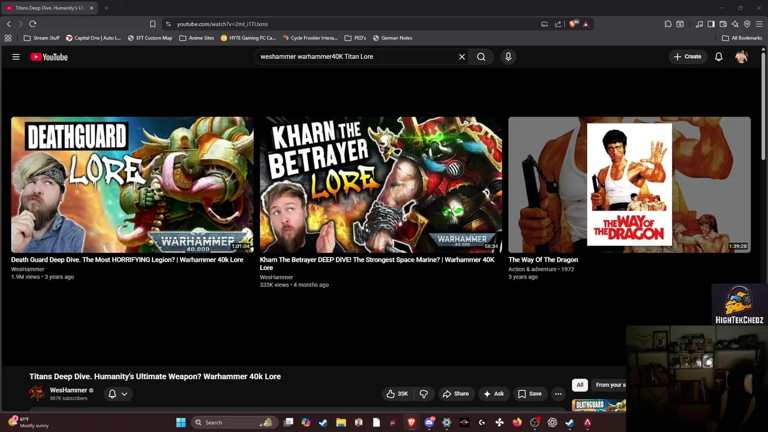Image resolution: width=768 pixels, height=432 pixels.
Task: Dislike the Titans Deep Dive video
Action: (424, 394)
